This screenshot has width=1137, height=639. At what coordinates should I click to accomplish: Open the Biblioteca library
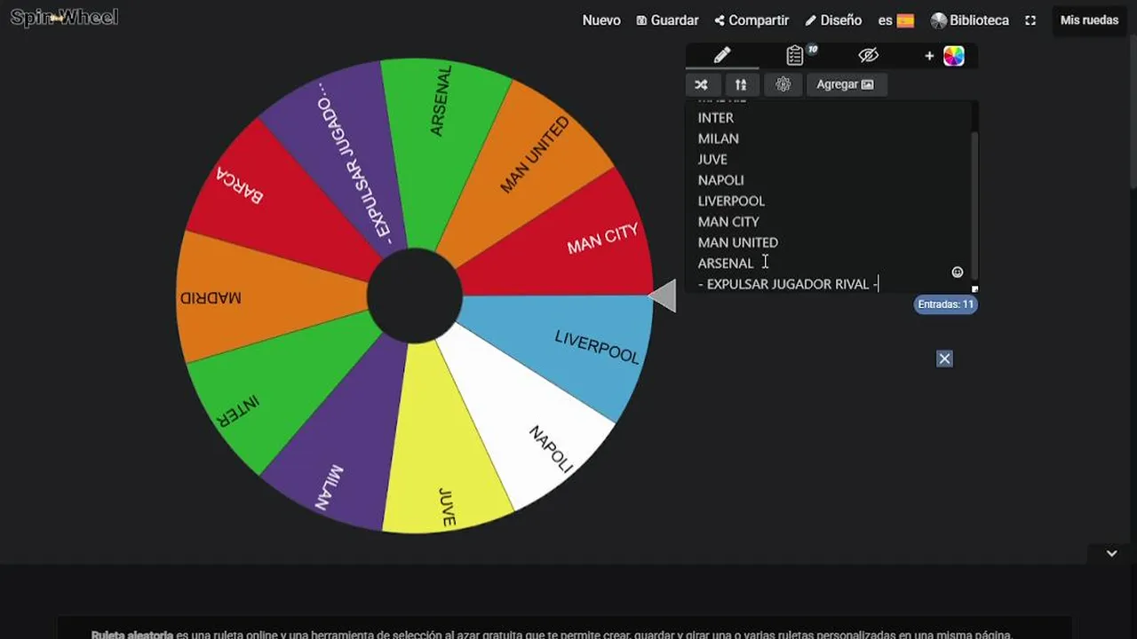click(969, 20)
